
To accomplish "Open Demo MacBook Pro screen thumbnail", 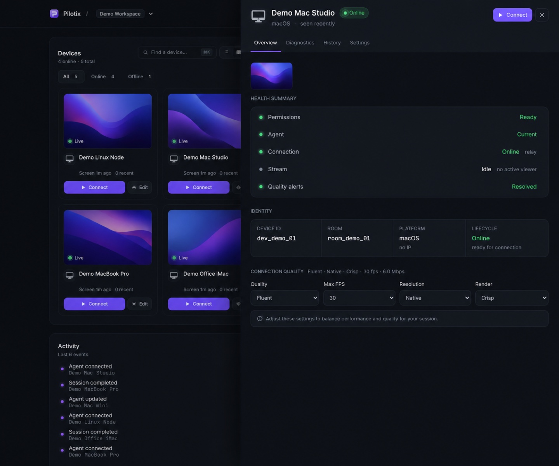I will click(x=108, y=237).
